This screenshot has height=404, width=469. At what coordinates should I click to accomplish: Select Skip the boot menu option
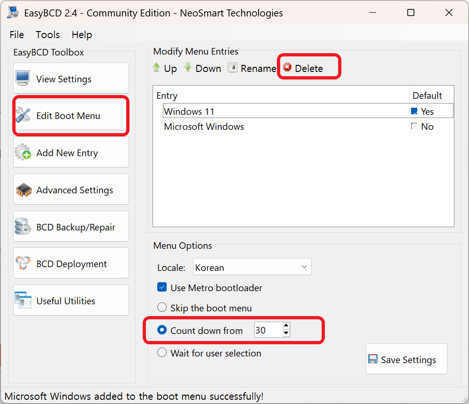pyautogui.click(x=162, y=308)
